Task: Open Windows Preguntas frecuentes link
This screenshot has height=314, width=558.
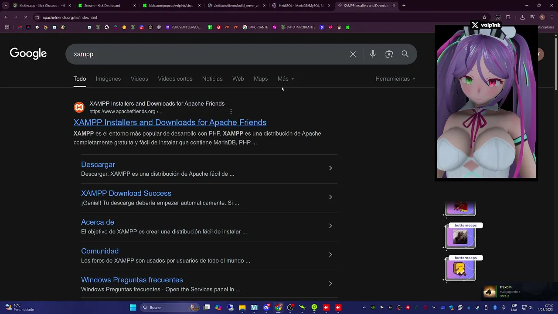Action: pos(132,280)
